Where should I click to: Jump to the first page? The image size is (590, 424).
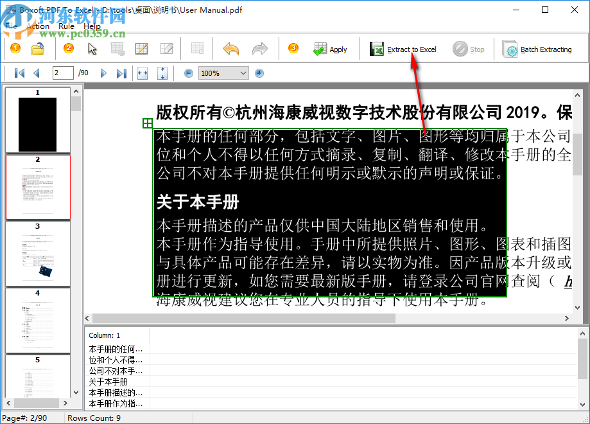[x=18, y=73]
